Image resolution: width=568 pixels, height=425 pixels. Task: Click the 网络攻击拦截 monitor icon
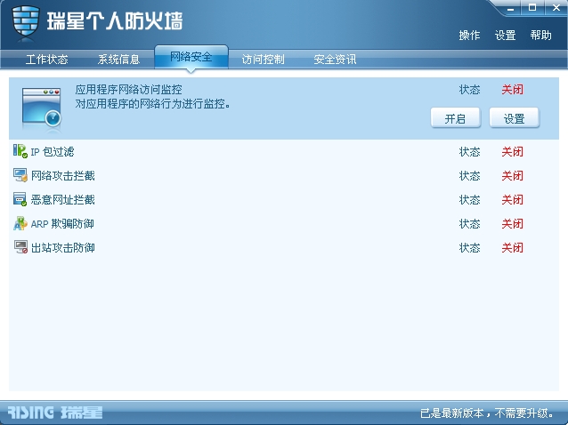point(20,175)
